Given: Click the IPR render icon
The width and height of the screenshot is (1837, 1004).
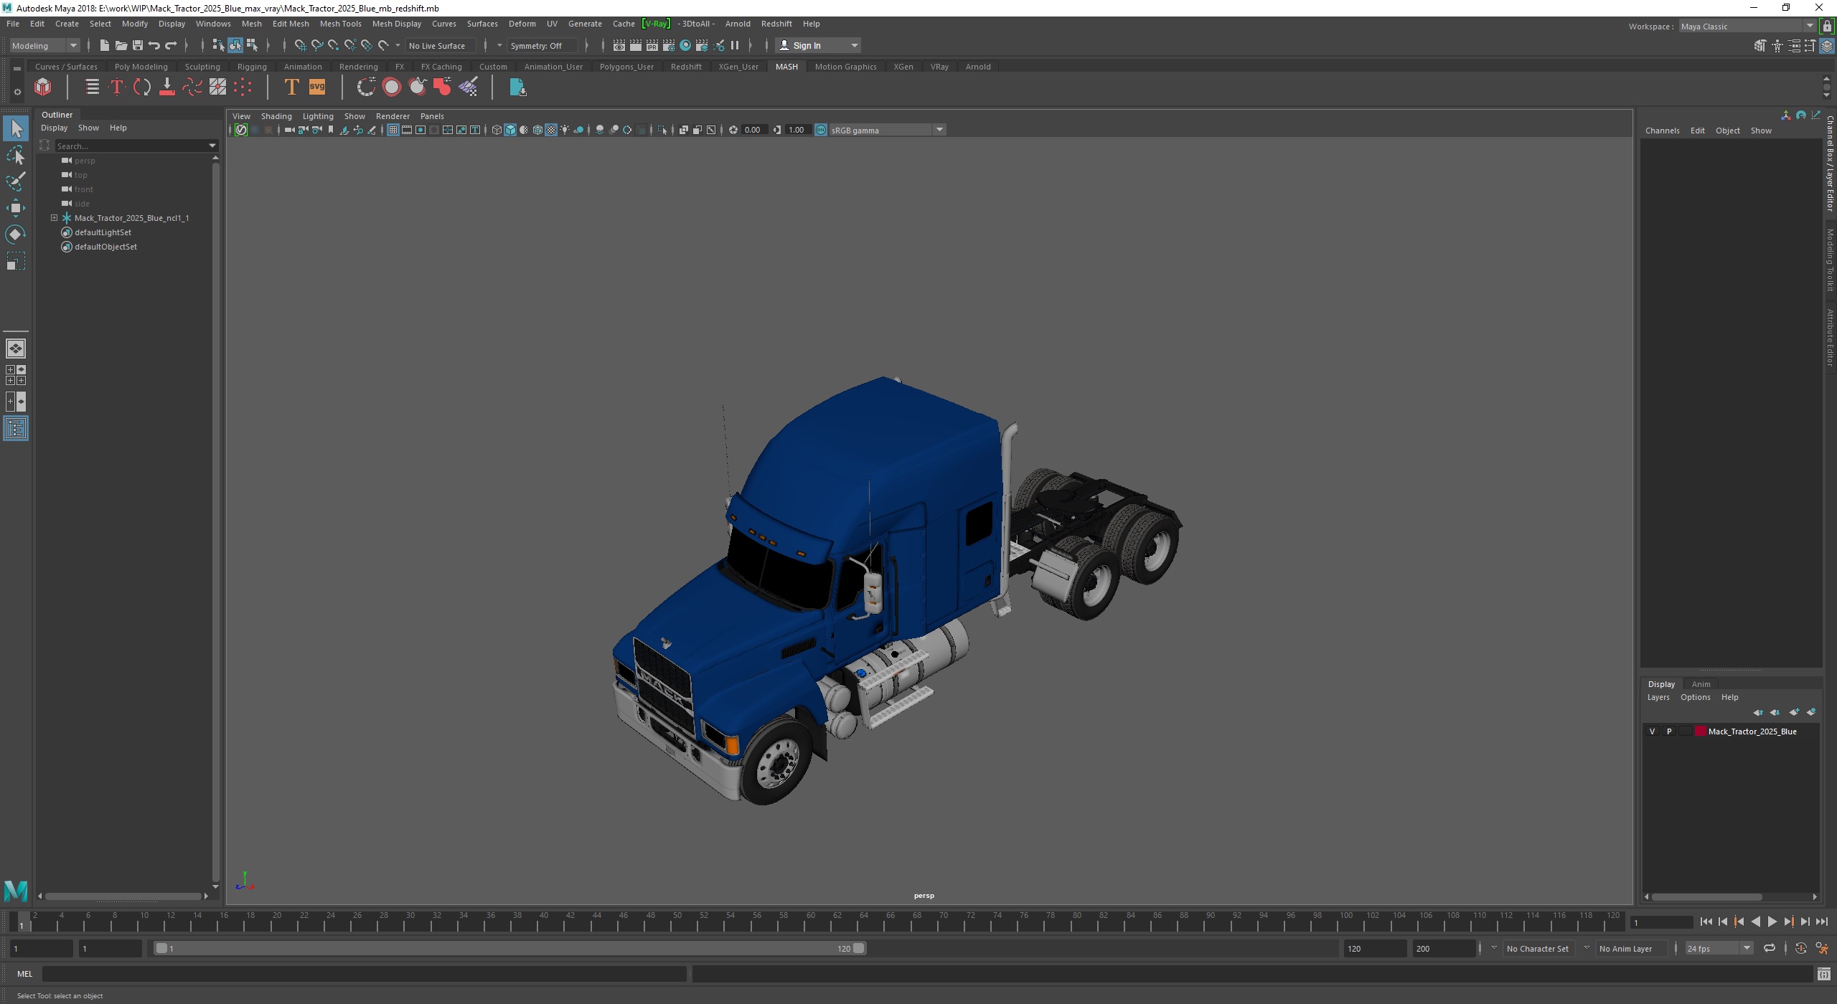Looking at the screenshot, I should [652, 45].
